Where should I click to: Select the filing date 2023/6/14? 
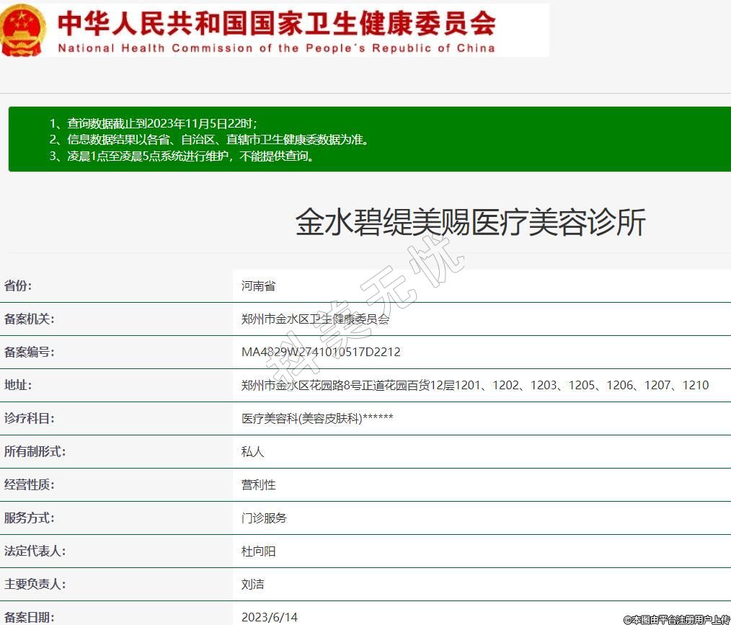click(x=269, y=617)
